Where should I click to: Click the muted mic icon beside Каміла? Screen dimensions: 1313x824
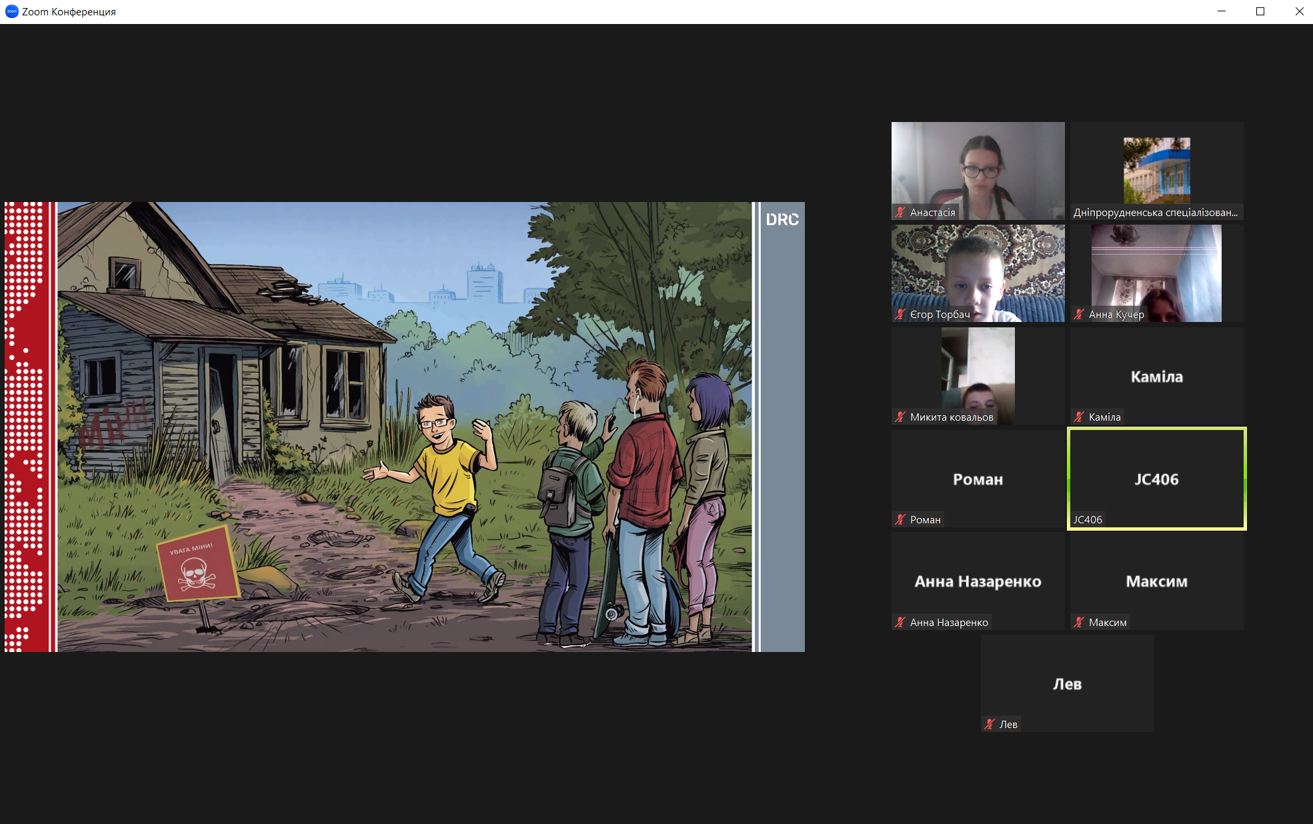click(1079, 417)
